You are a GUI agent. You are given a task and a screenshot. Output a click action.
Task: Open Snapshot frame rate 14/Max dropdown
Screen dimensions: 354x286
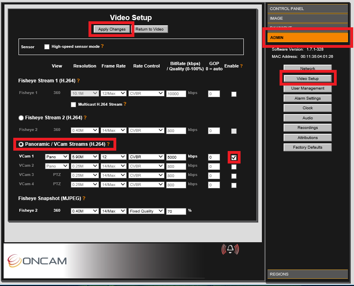(113, 211)
